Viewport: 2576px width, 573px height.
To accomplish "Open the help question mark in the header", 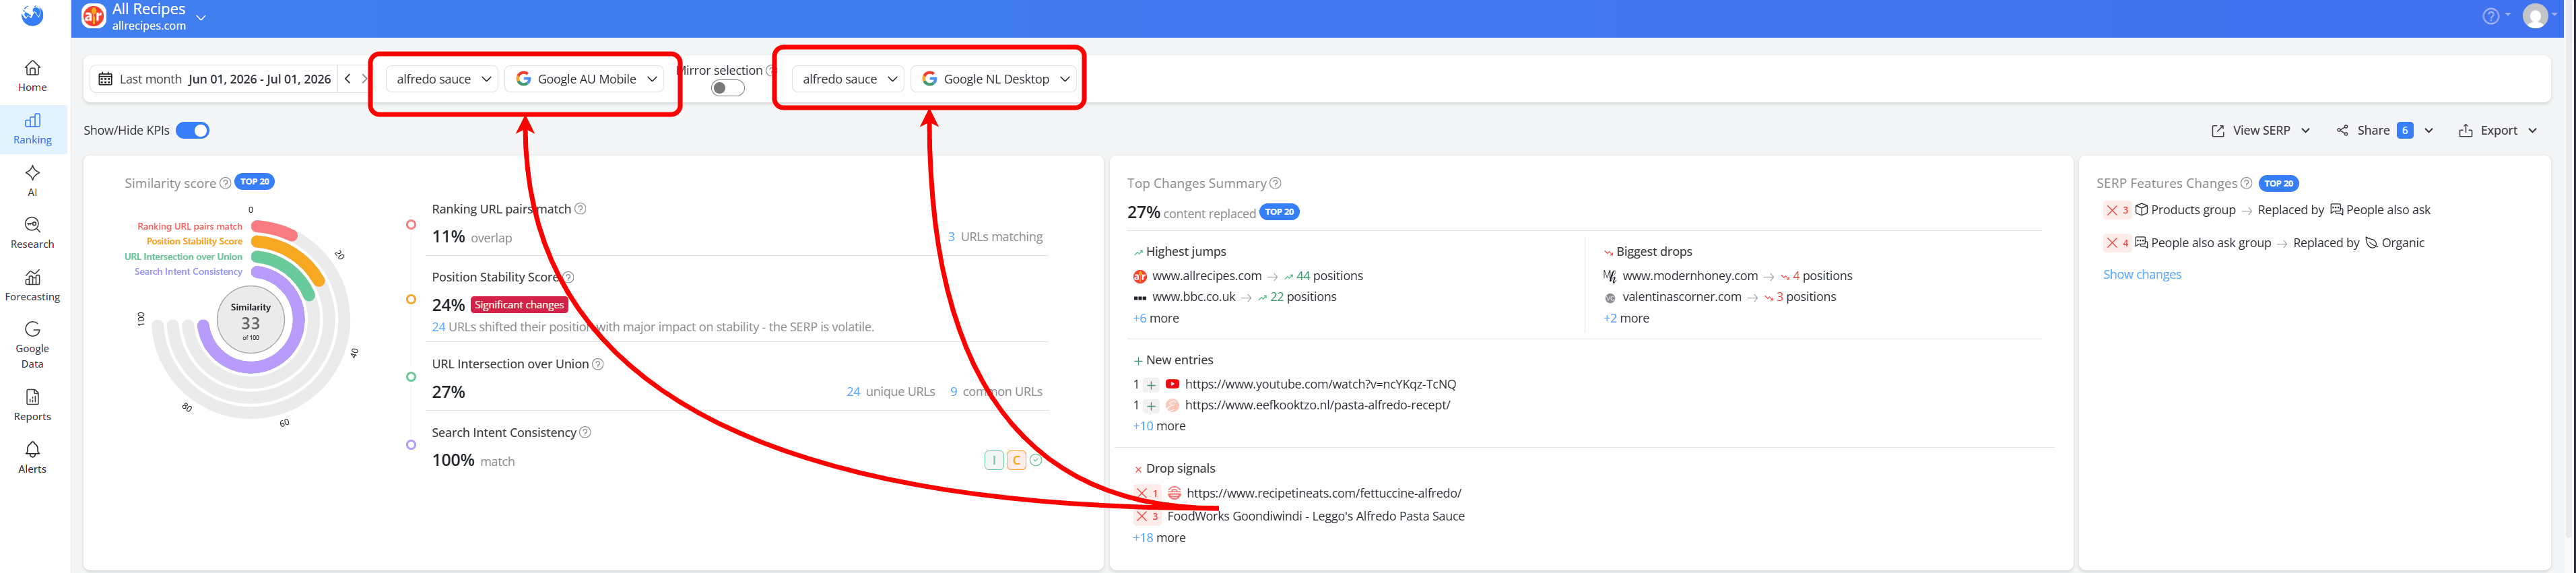I will [x=2490, y=16].
